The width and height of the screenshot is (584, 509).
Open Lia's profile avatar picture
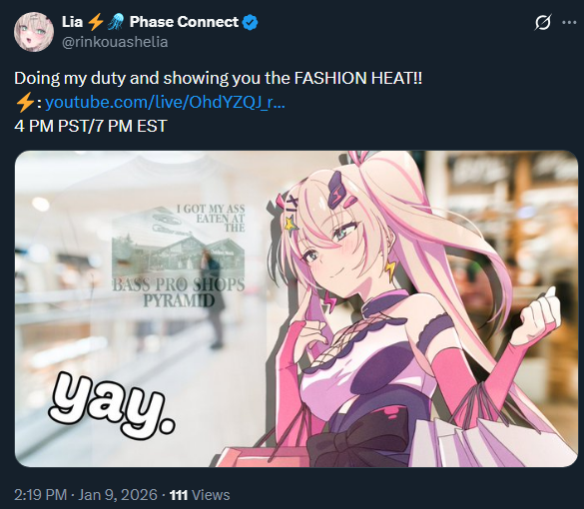tap(34, 32)
